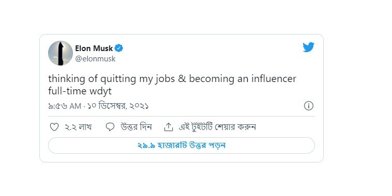Click the word Musk in the header name
This screenshot has height=196, width=392.
[103, 48]
